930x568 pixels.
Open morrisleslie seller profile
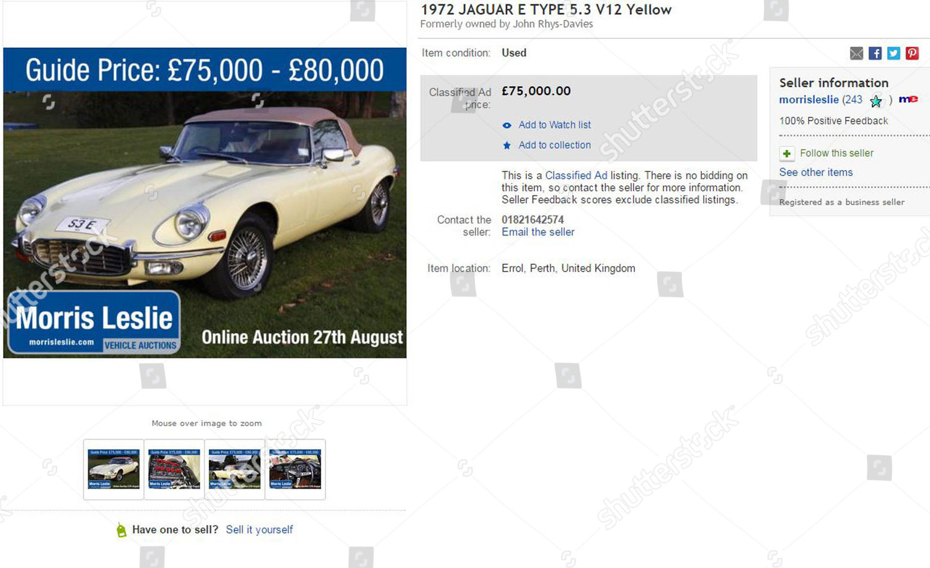(808, 100)
